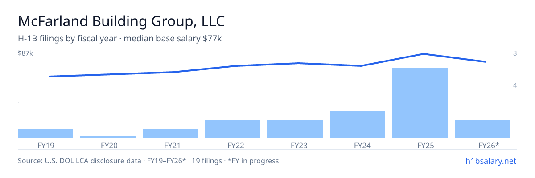
Task: Click the FY22 axis label
Action: (x=235, y=145)
